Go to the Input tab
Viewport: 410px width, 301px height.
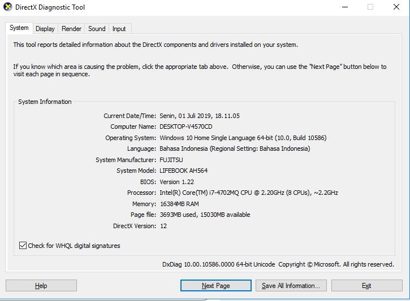pos(119,29)
